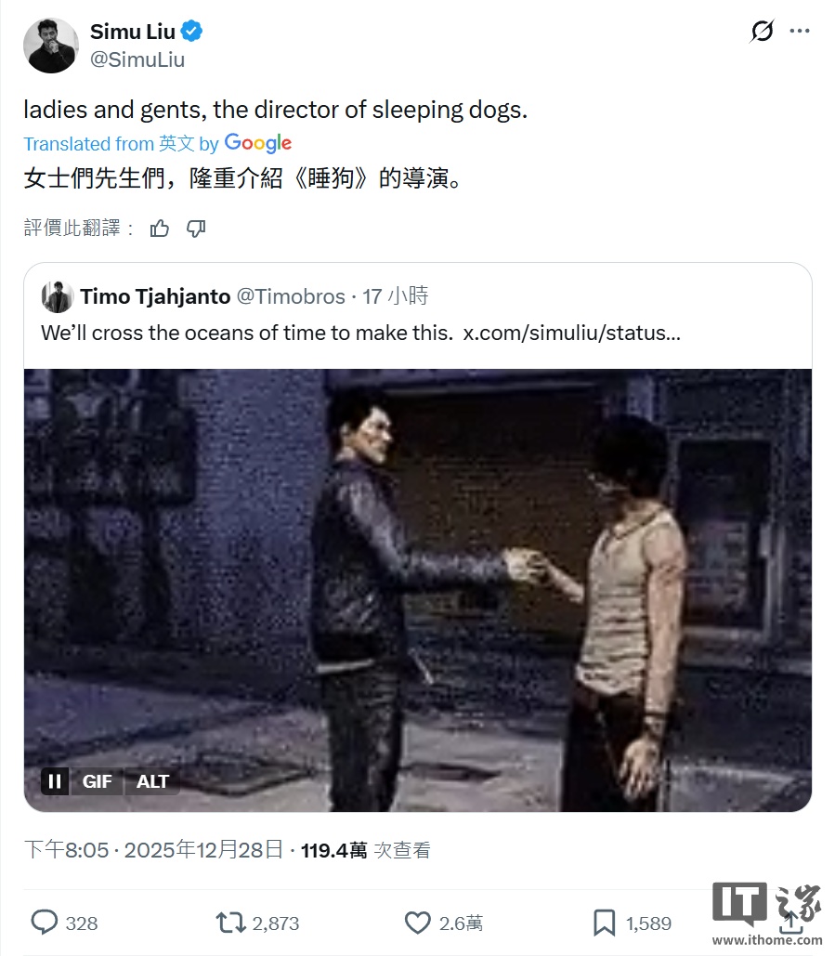Rate translation with thumbs up
The width and height of the screenshot is (835, 956).
[160, 229]
